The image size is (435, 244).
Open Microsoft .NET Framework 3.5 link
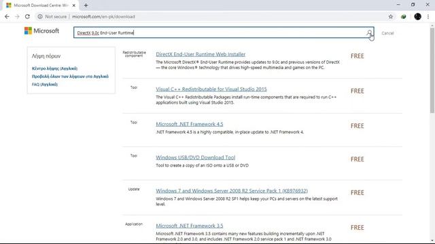pos(190,226)
